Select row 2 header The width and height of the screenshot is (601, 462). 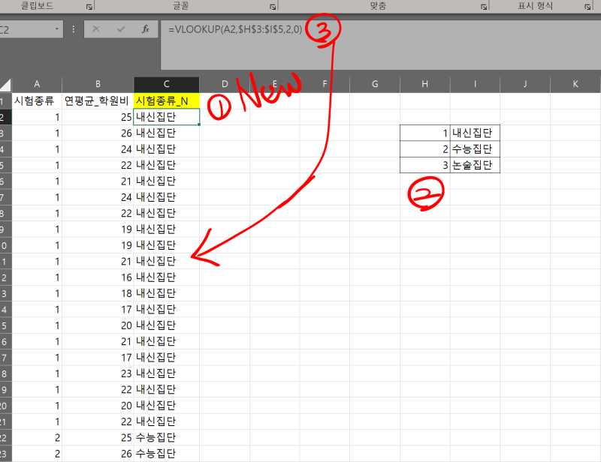[6, 117]
